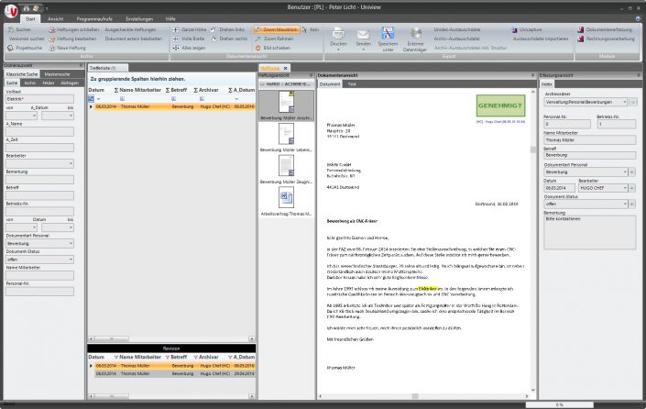
Task: Select Alles zeigen view option
Action: click(189, 48)
